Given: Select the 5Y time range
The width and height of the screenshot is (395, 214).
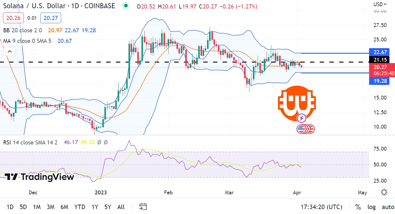Looking at the screenshot, I should (108, 207).
